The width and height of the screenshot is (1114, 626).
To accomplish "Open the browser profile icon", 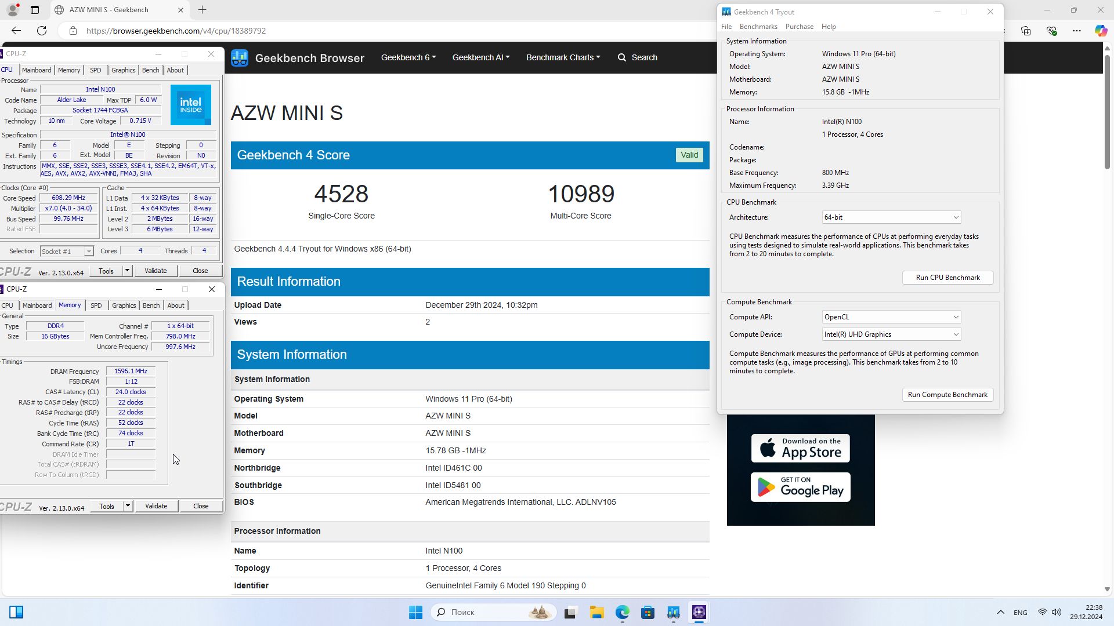I will pyautogui.click(x=12, y=10).
